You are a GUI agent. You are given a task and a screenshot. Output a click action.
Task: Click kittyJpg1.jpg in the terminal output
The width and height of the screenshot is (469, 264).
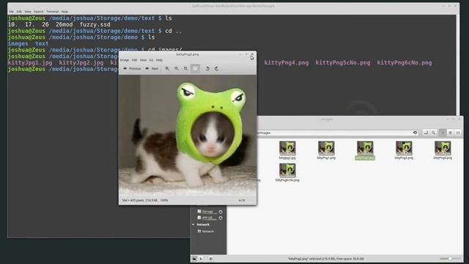pyautogui.click(x=30, y=63)
